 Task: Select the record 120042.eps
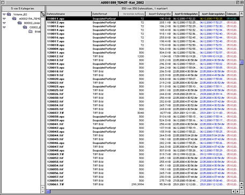(142, 128)
